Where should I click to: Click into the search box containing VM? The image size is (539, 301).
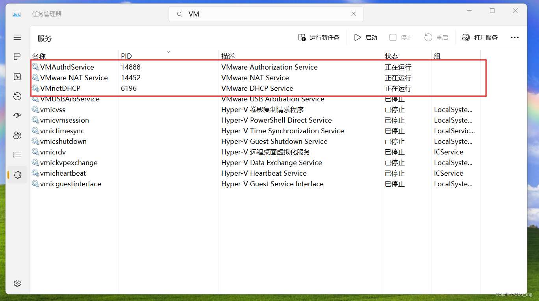click(266, 14)
